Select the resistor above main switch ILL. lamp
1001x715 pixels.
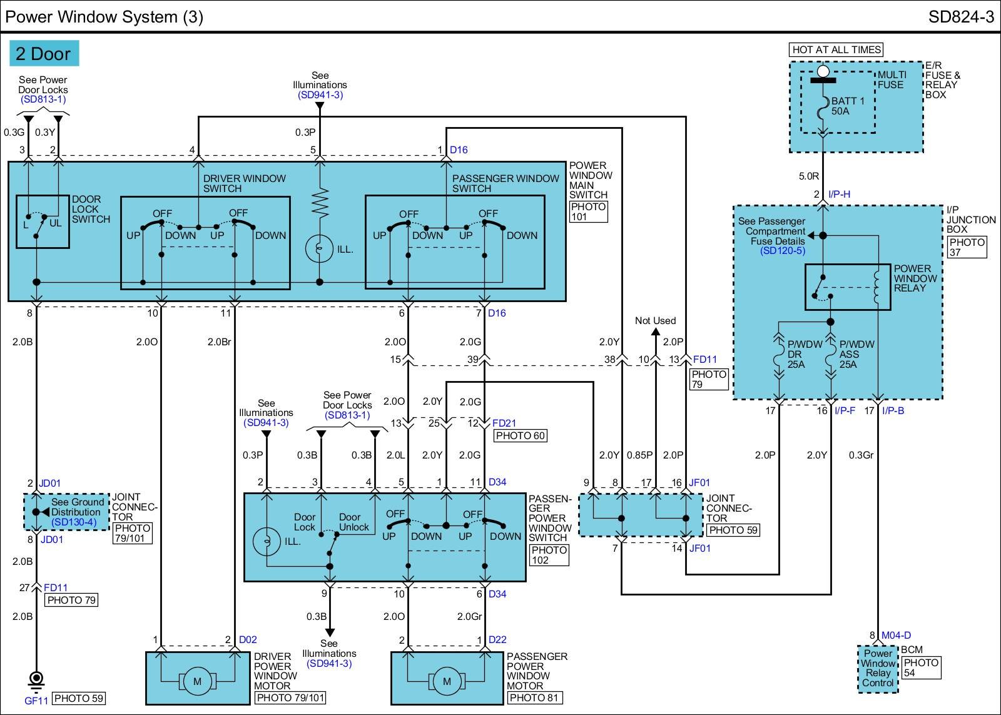(320, 203)
